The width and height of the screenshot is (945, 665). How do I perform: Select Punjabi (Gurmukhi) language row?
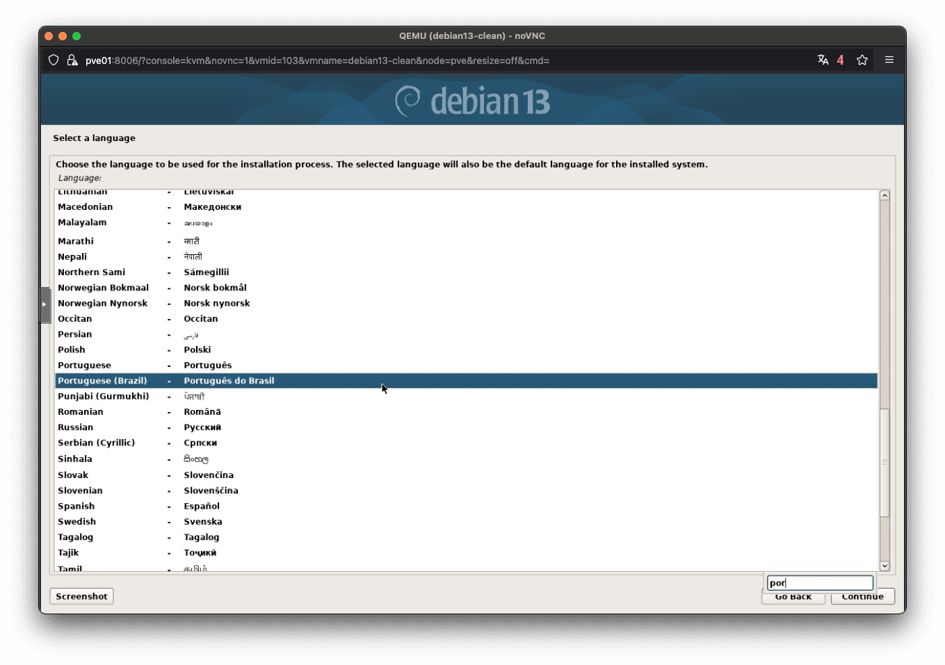[466, 396]
